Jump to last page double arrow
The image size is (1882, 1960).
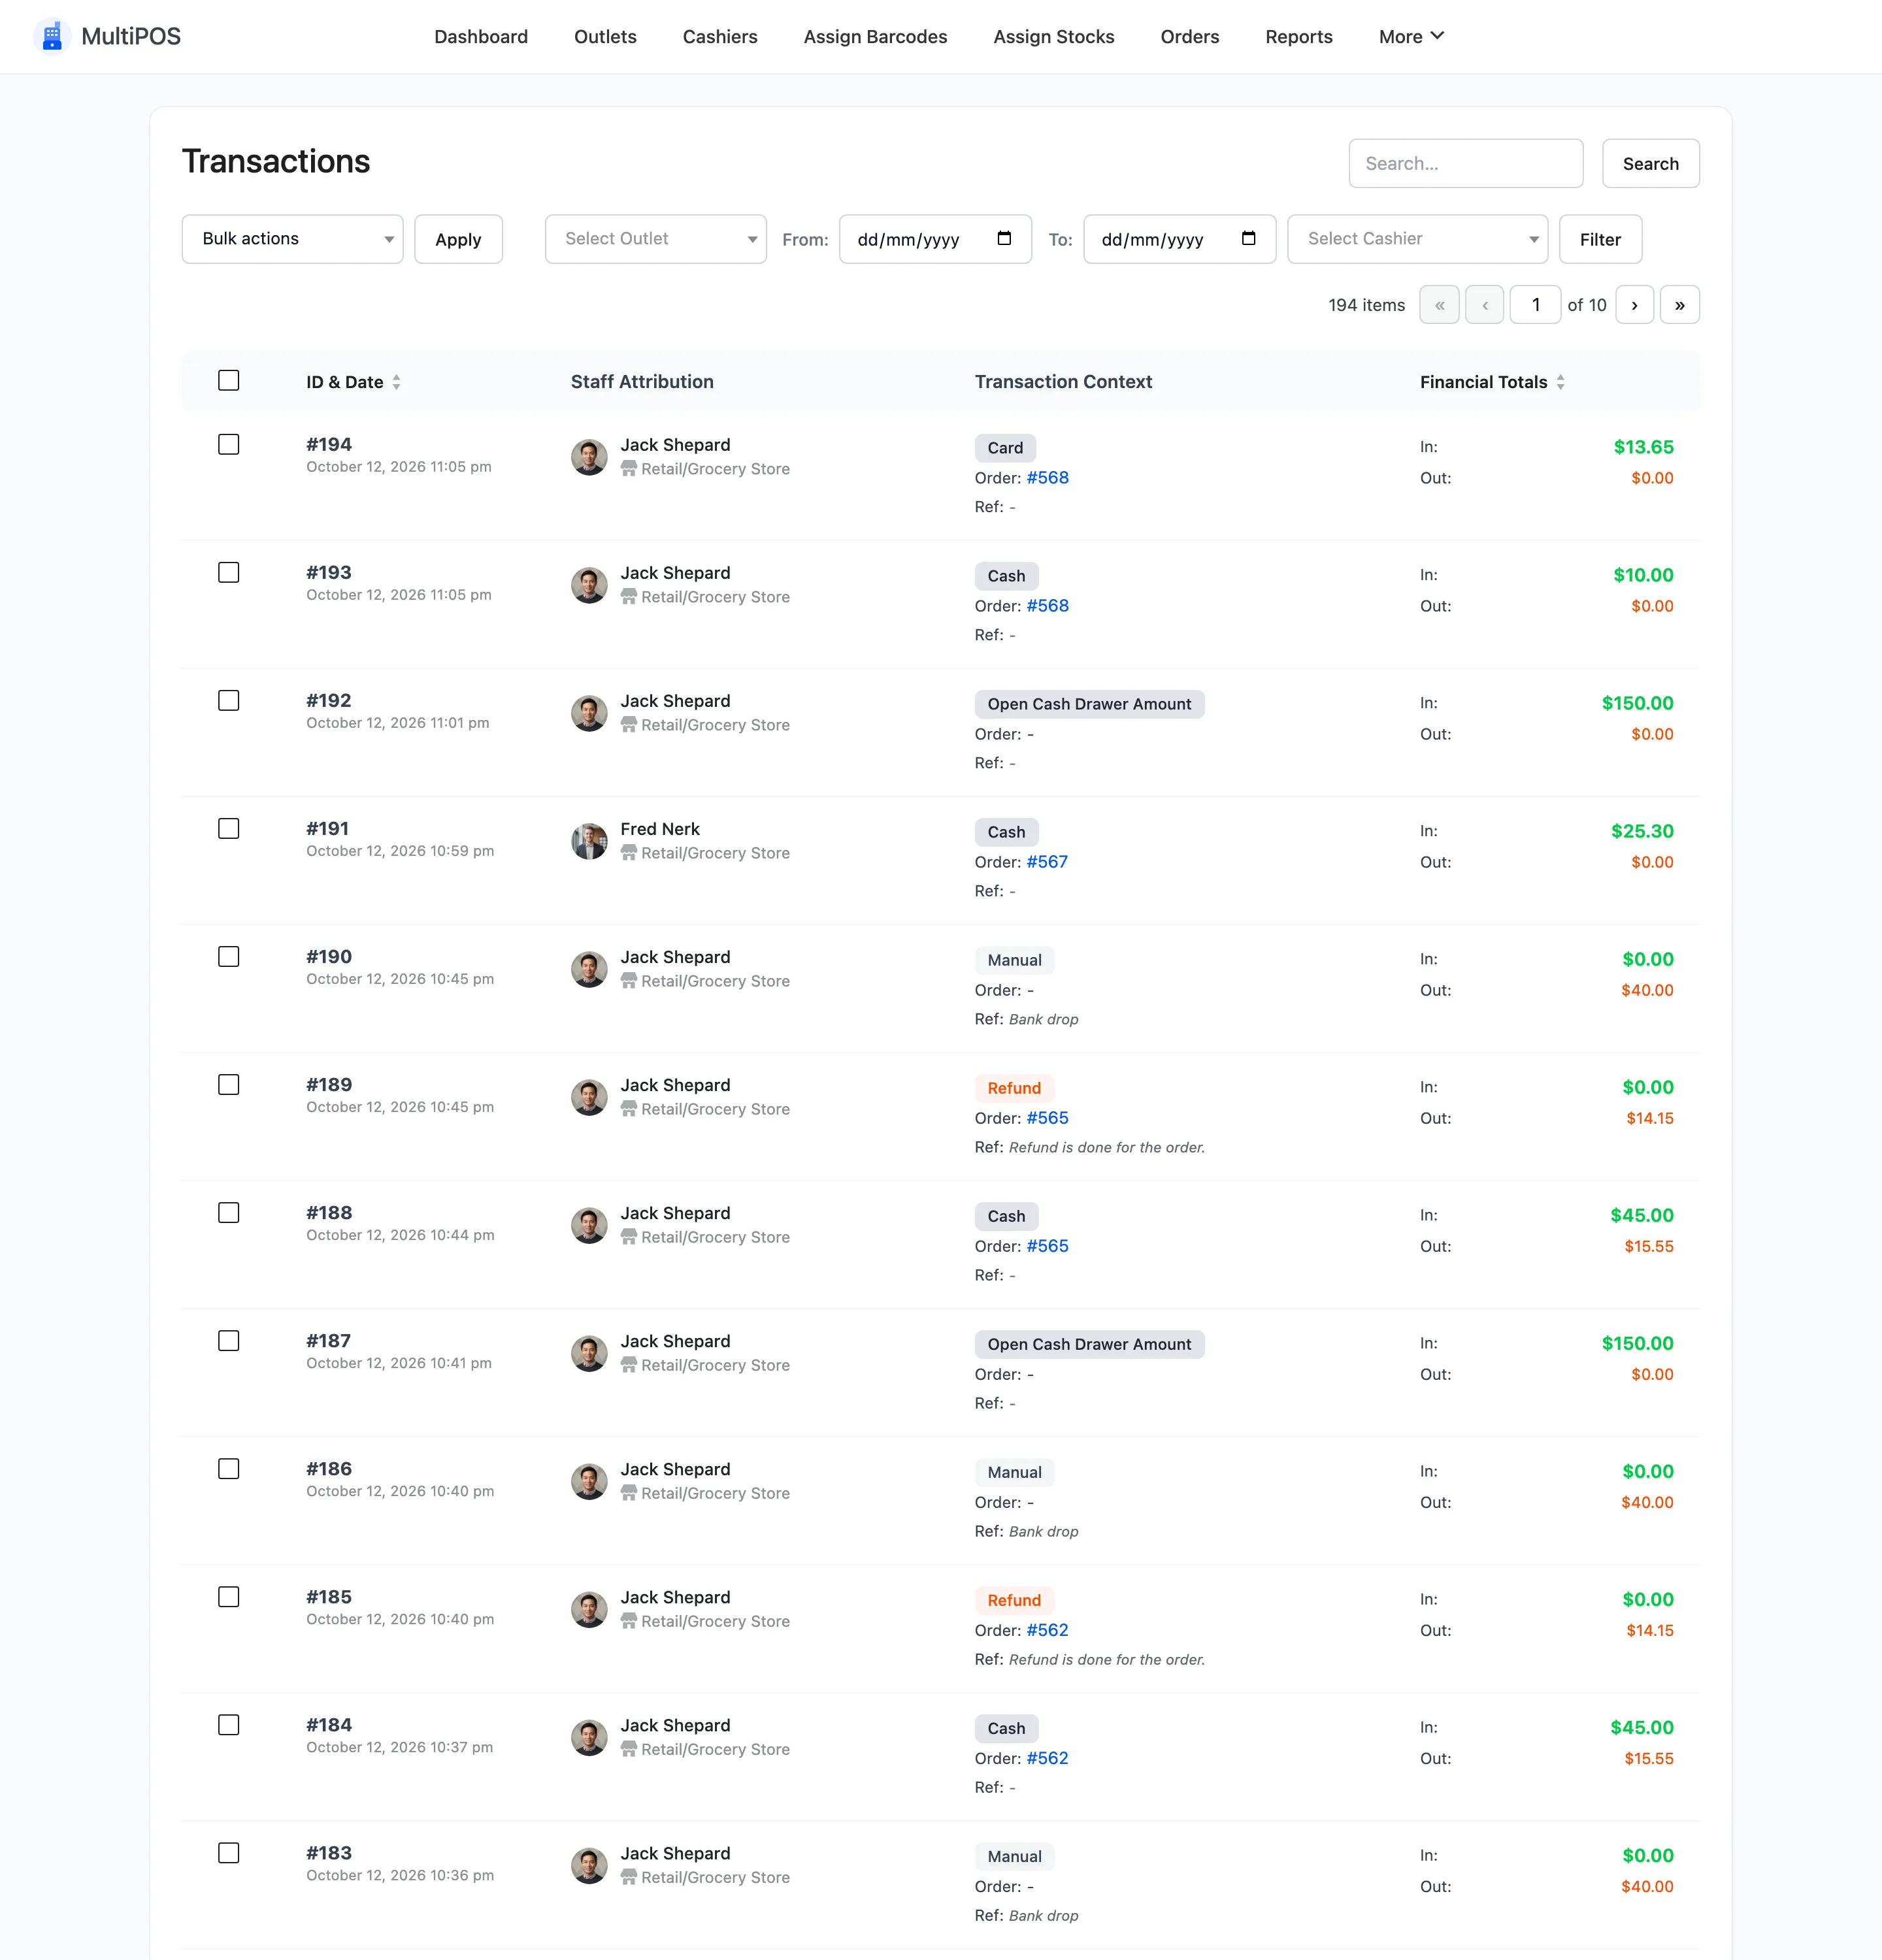click(x=1679, y=305)
